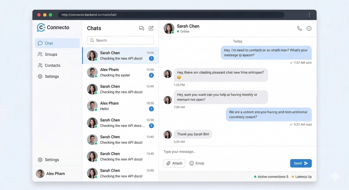The width and height of the screenshot is (349, 190).
Task: Click the Connecto logo
Action: (53, 28)
